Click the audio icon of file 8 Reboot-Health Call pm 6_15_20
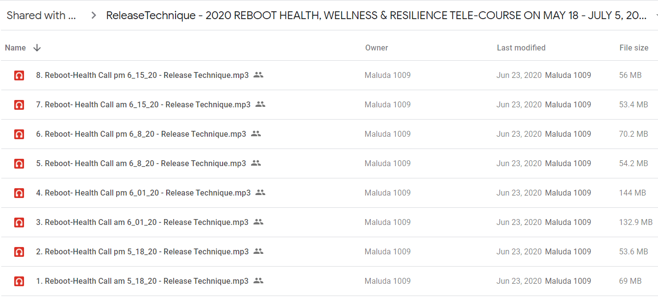The height and width of the screenshot is (297, 658). pos(19,75)
